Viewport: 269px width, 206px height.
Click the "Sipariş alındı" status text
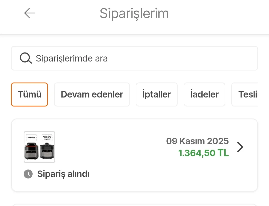63,174
